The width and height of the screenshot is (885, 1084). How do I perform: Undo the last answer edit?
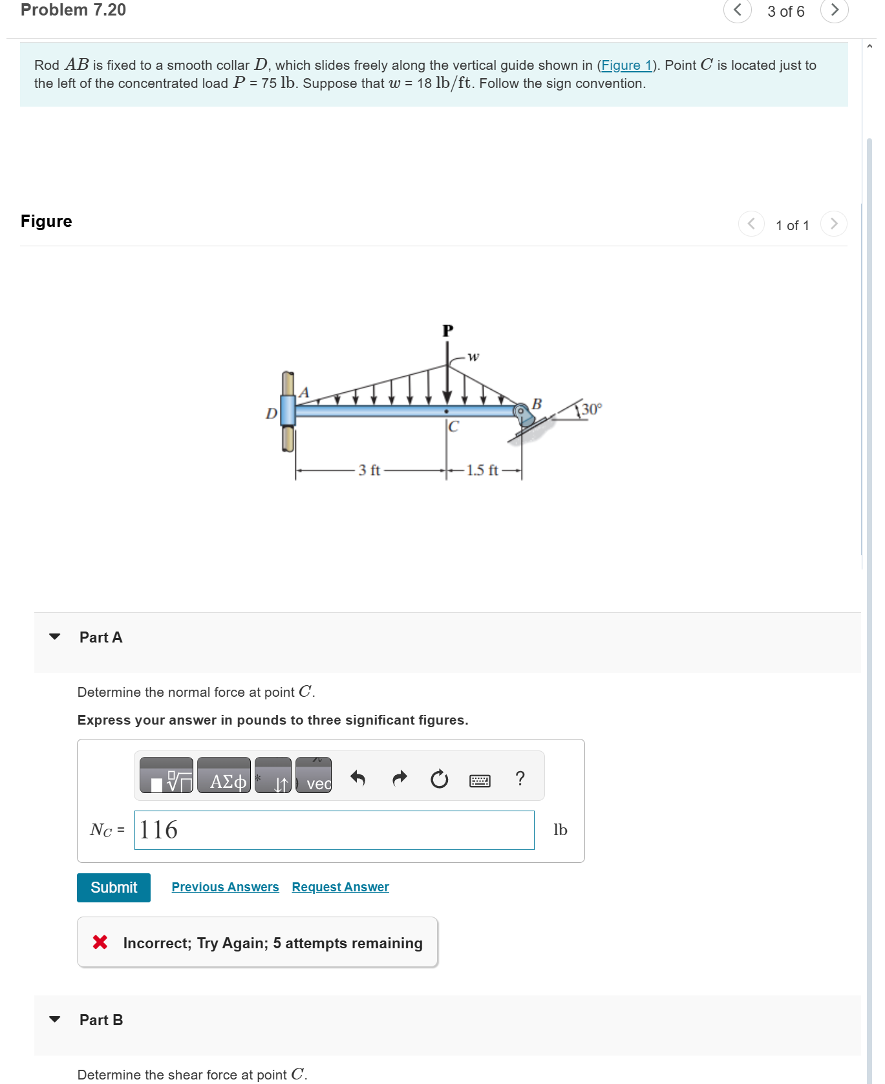pyautogui.click(x=357, y=778)
